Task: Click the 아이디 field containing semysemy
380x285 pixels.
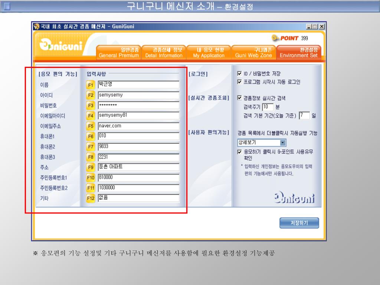Action: pyautogui.click(x=139, y=95)
